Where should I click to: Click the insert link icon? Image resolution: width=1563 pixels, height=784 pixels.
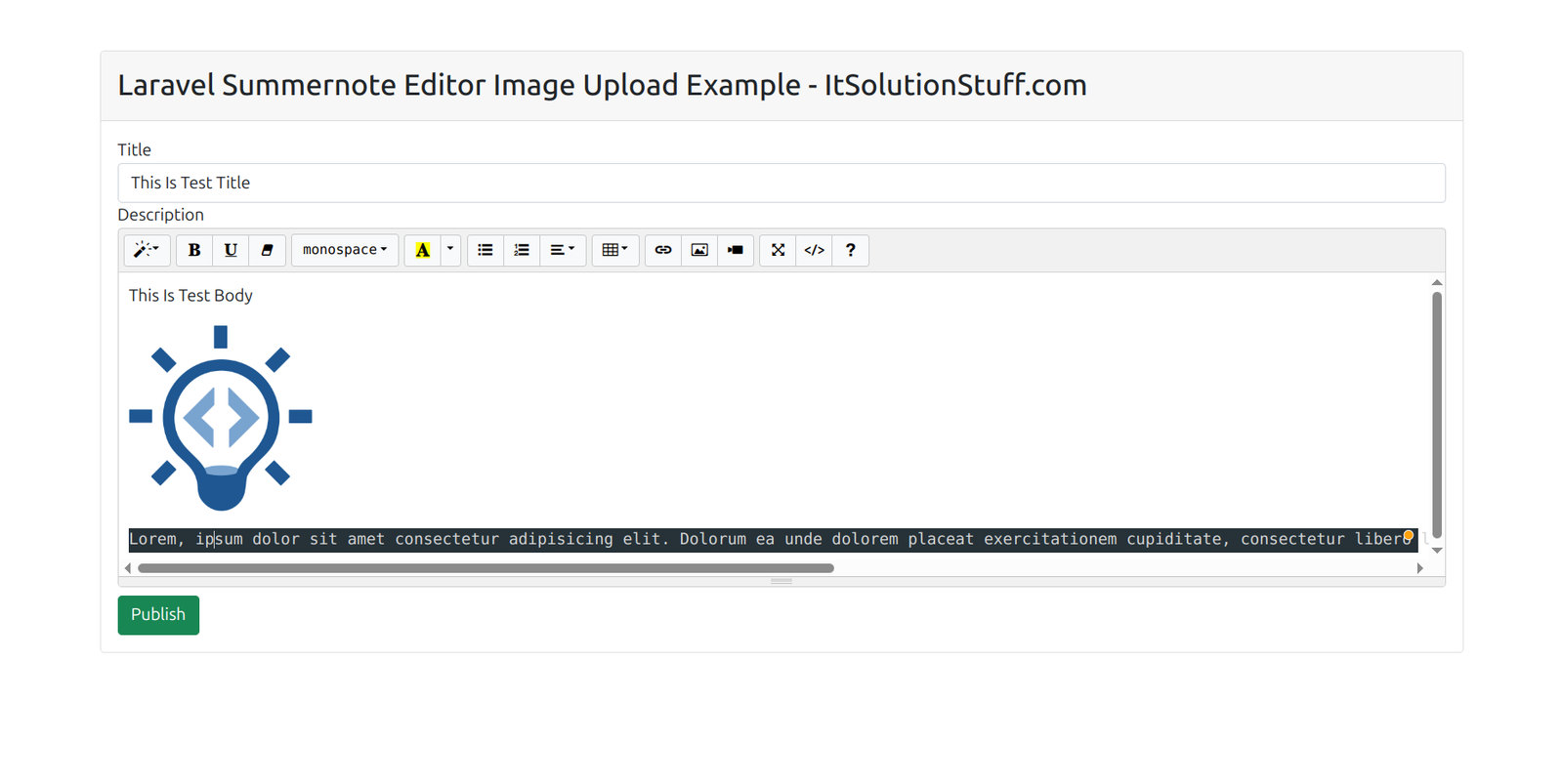click(x=663, y=250)
